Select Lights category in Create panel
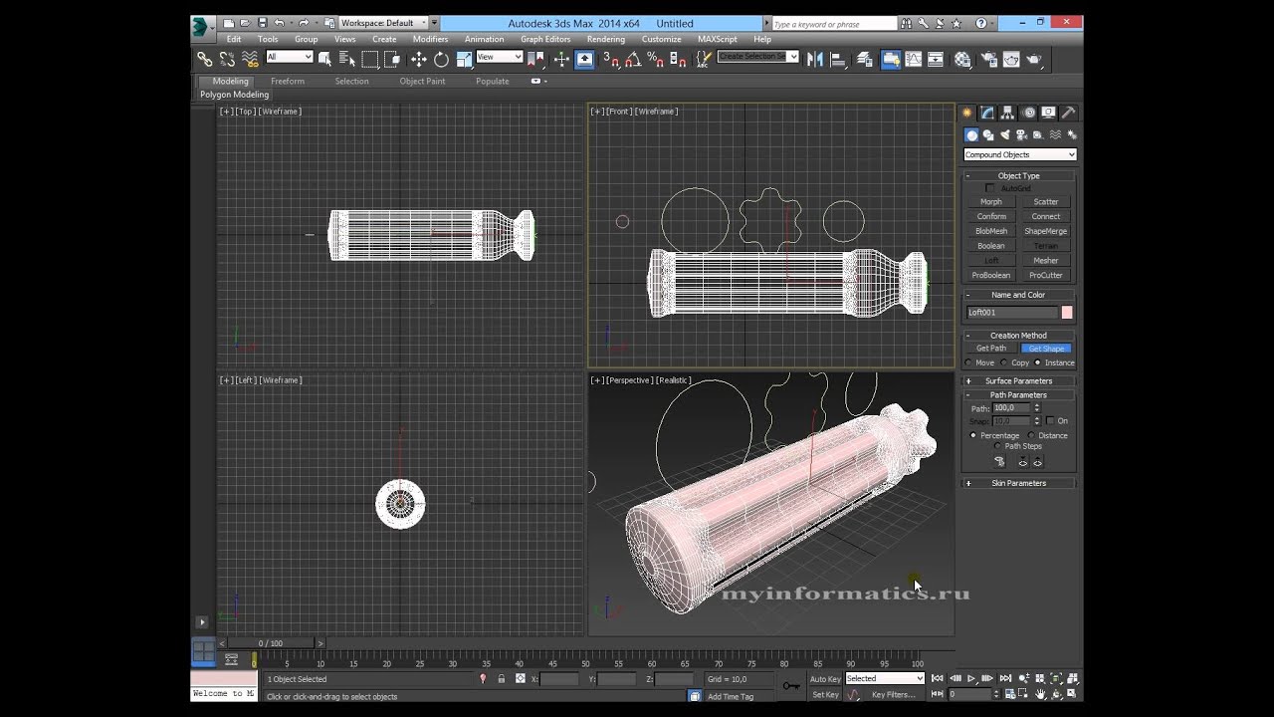The width and height of the screenshot is (1274, 717). (1005, 134)
